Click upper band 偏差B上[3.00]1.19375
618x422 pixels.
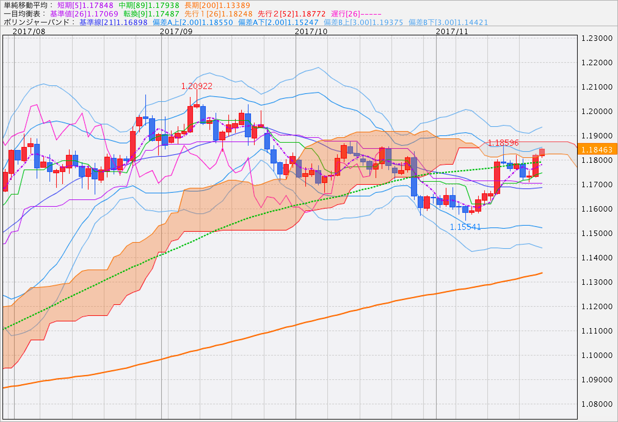(363, 22)
